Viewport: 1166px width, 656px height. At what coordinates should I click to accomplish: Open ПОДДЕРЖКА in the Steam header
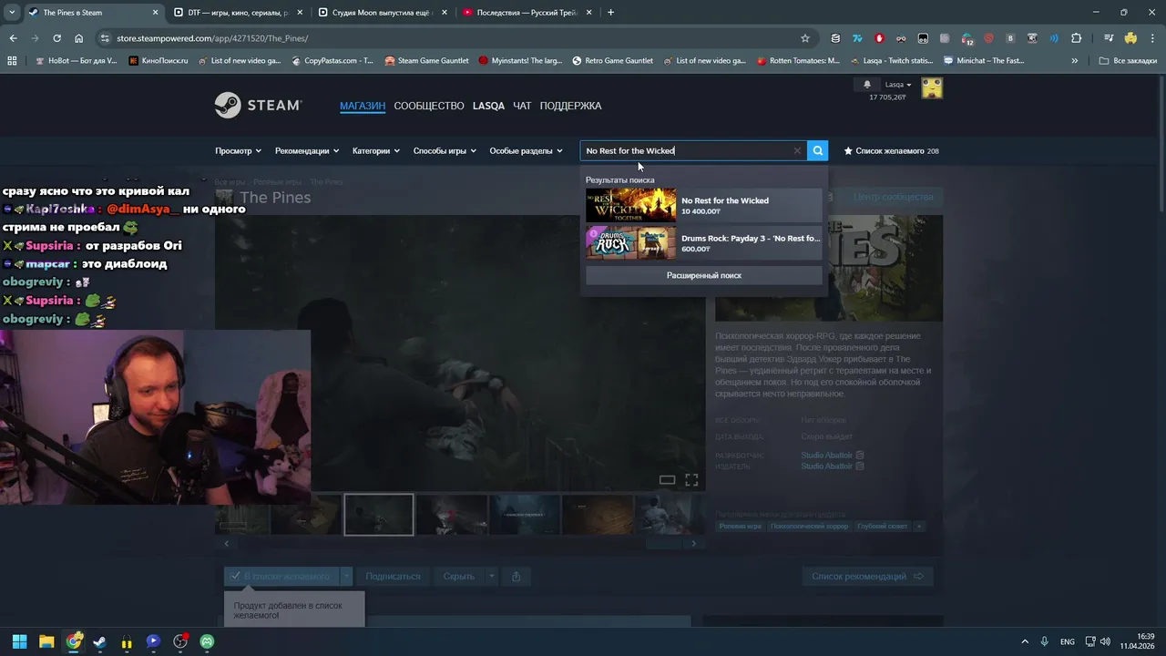(570, 106)
